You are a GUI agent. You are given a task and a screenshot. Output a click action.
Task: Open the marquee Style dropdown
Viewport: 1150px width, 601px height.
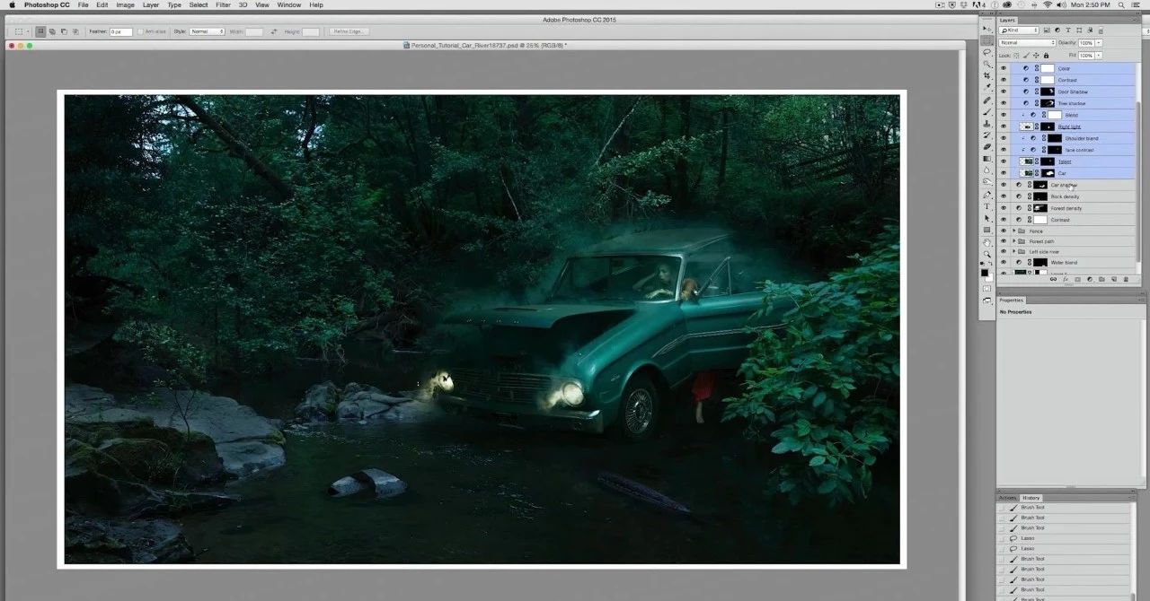pyautogui.click(x=207, y=31)
